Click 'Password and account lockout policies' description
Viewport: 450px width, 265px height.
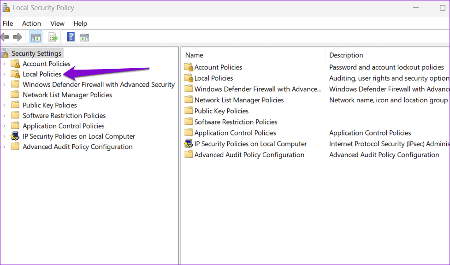tap(386, 67)
